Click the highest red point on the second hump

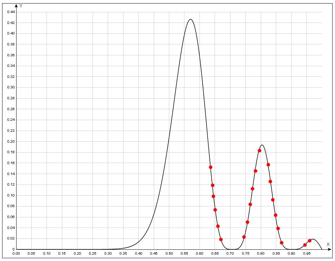259,151
